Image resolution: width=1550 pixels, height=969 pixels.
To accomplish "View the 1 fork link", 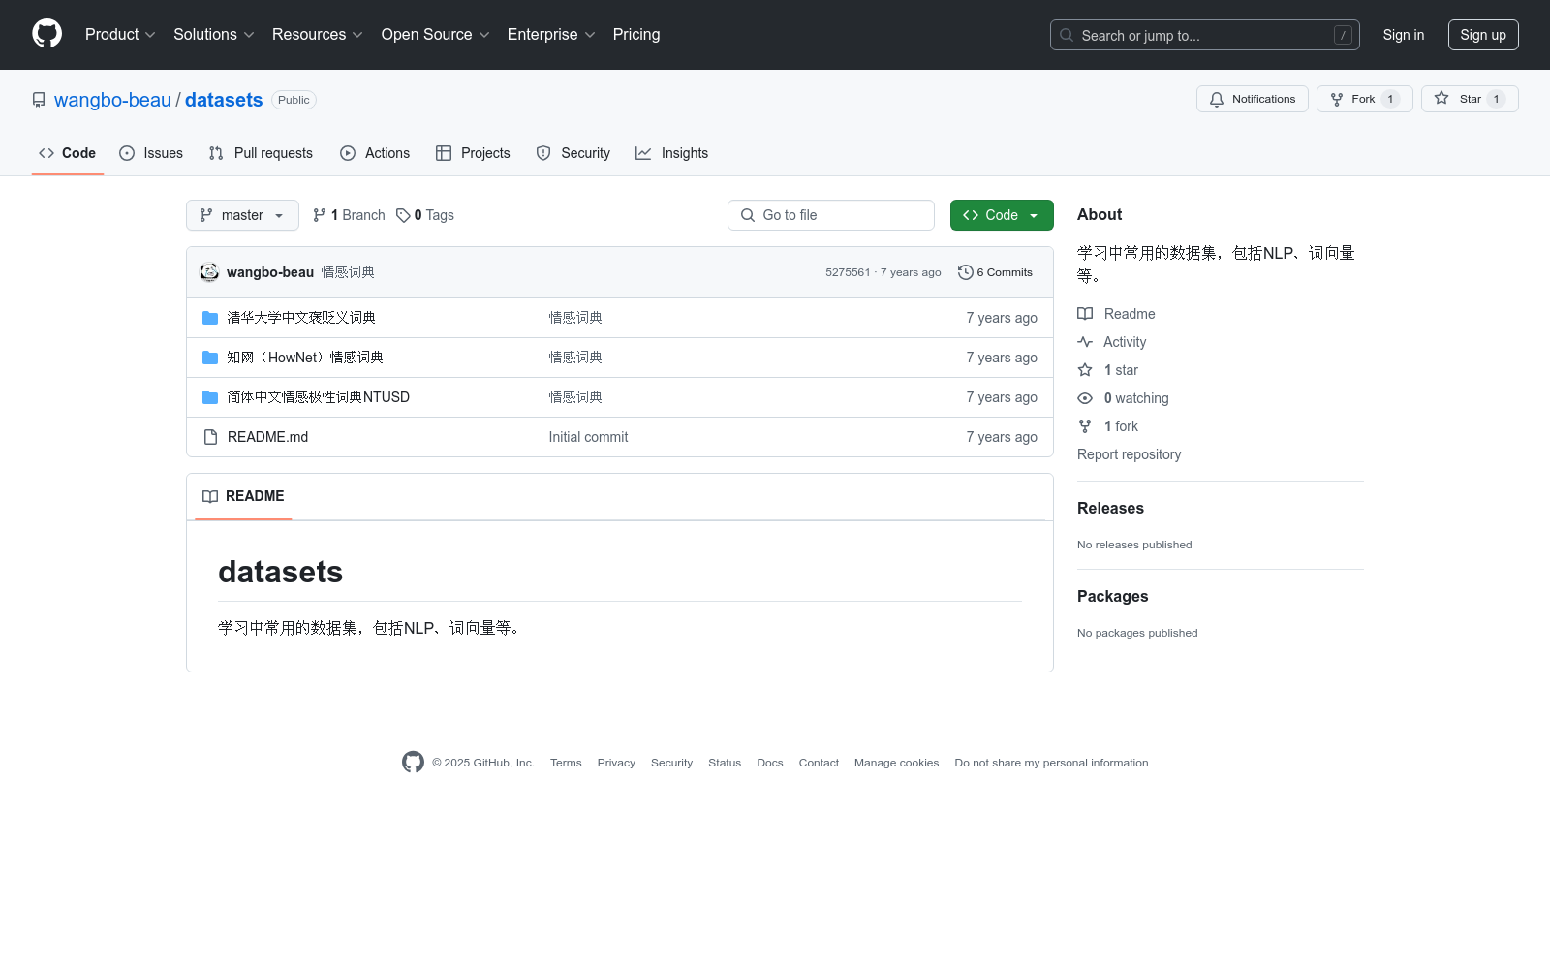I will pyautogui.click(x=1108, y=426).
